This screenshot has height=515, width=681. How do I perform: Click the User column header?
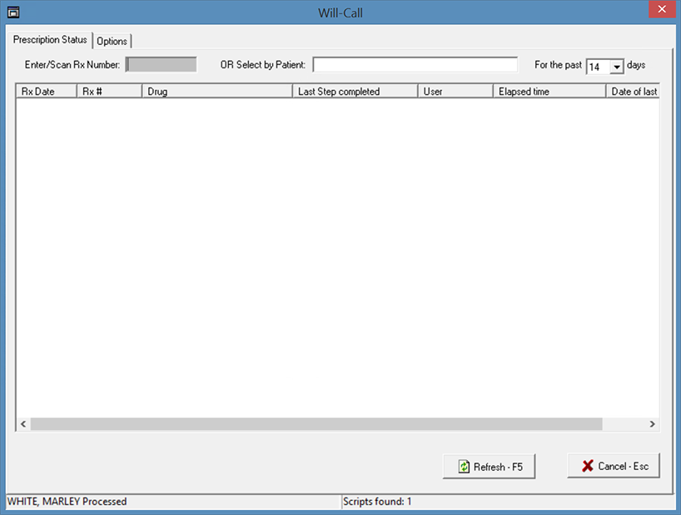(x=455, y=92)
